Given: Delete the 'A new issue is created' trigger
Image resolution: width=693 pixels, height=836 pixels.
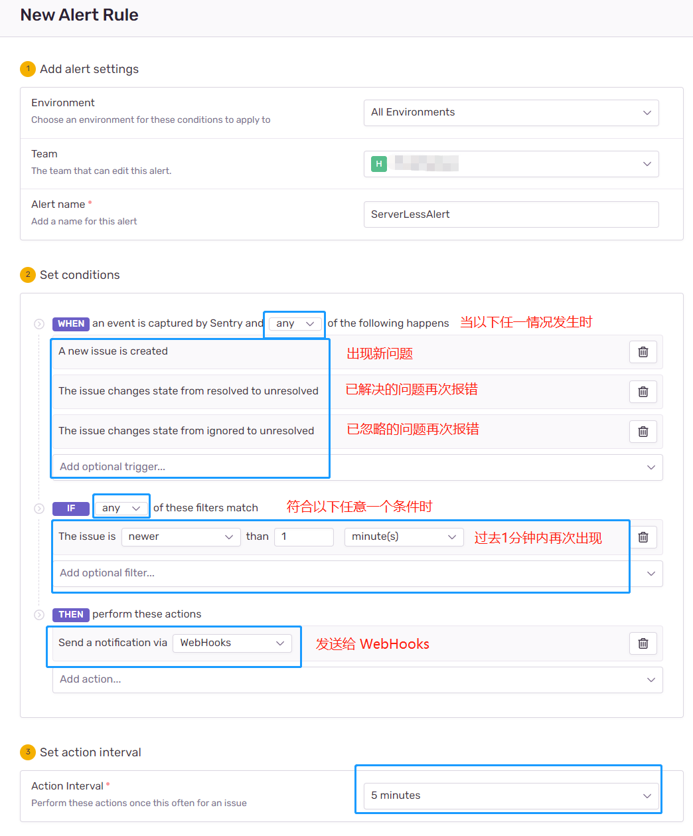Looking at the screenshot, I should [643, 352].
